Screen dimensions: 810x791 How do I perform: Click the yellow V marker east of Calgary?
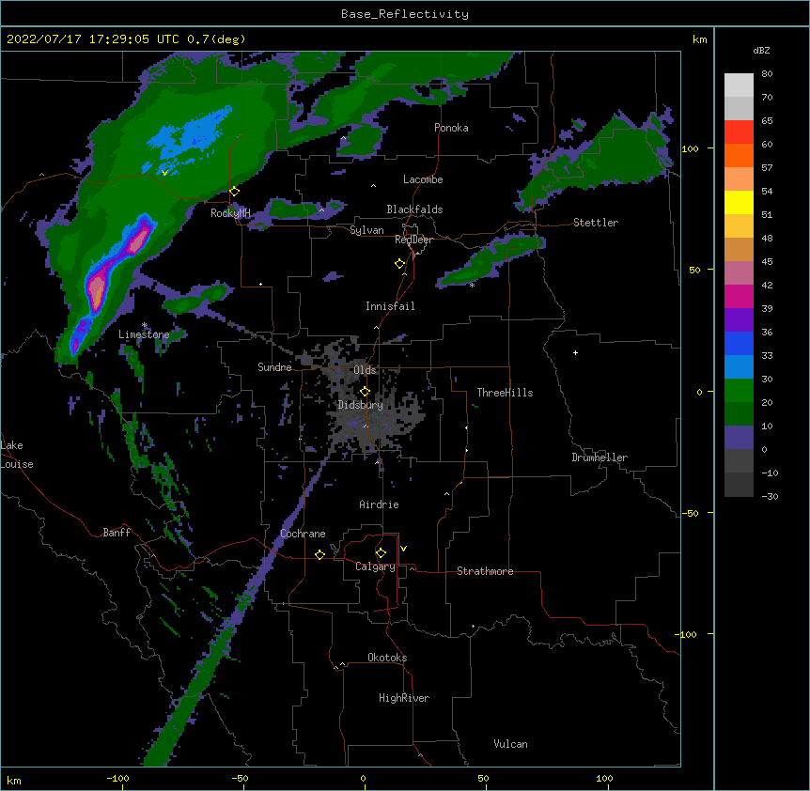click(403, 549)
